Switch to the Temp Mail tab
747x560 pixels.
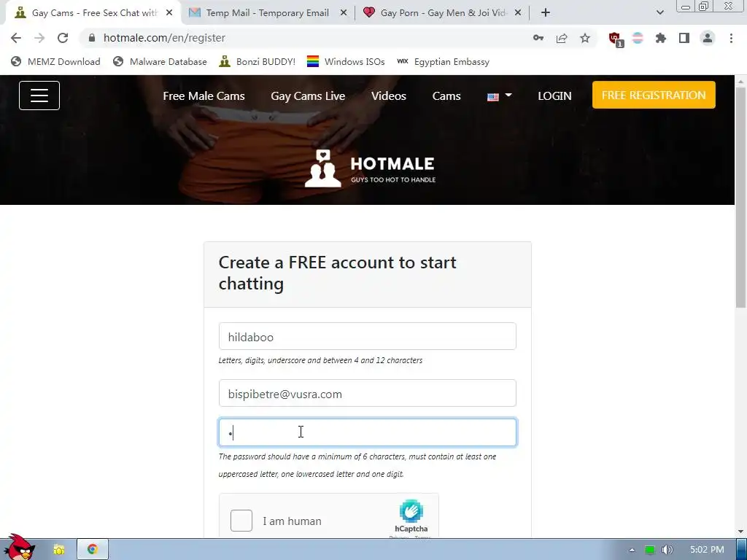click(267, 13)
